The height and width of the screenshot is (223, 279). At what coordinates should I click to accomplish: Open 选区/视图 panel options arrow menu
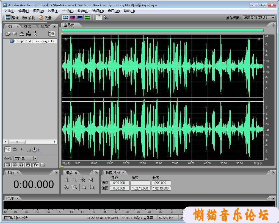tap(273, 173)
